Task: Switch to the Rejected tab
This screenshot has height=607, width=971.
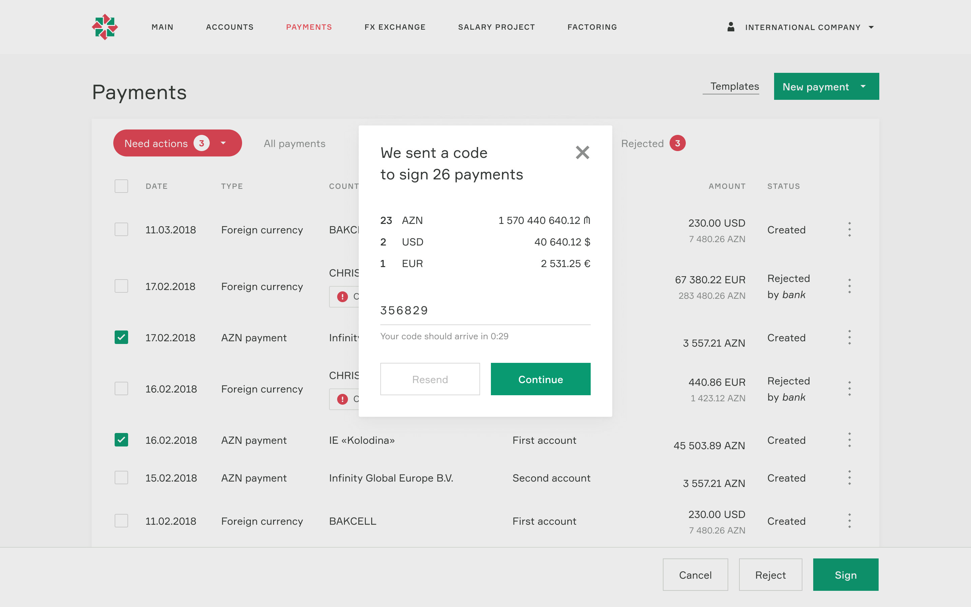Action: click(642, 143)
